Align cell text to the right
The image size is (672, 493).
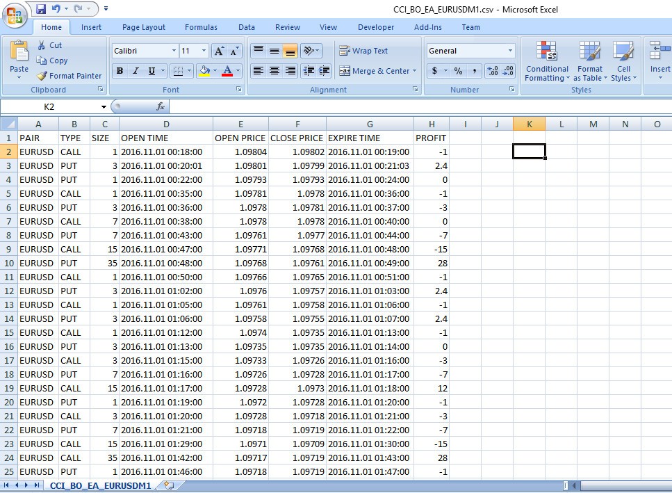click(x=290, y=71)
